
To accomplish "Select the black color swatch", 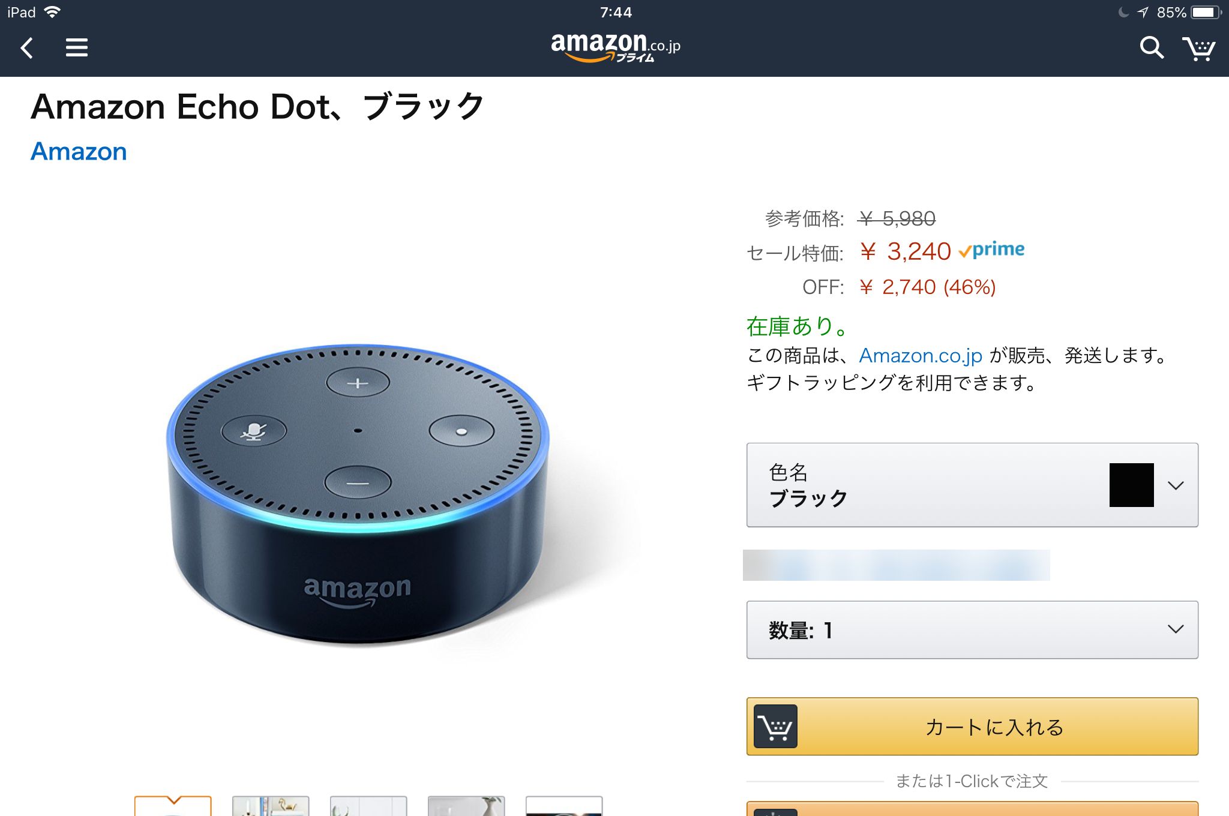I will tap(1131, 485).
